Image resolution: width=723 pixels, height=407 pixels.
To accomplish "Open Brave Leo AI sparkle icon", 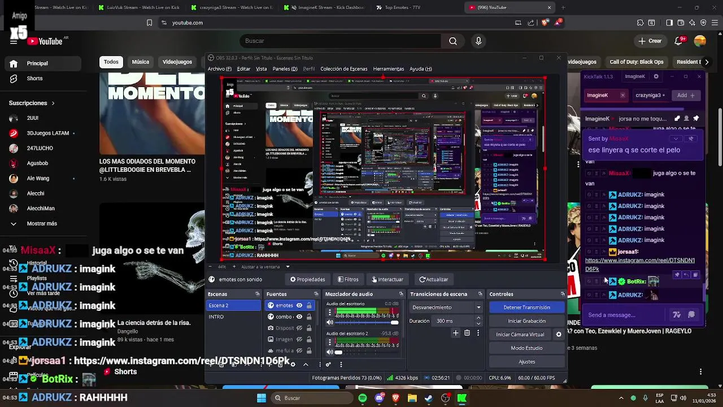I will 692,23.
